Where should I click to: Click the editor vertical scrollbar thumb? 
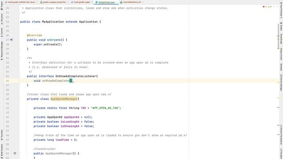click(x=278, y=36)
